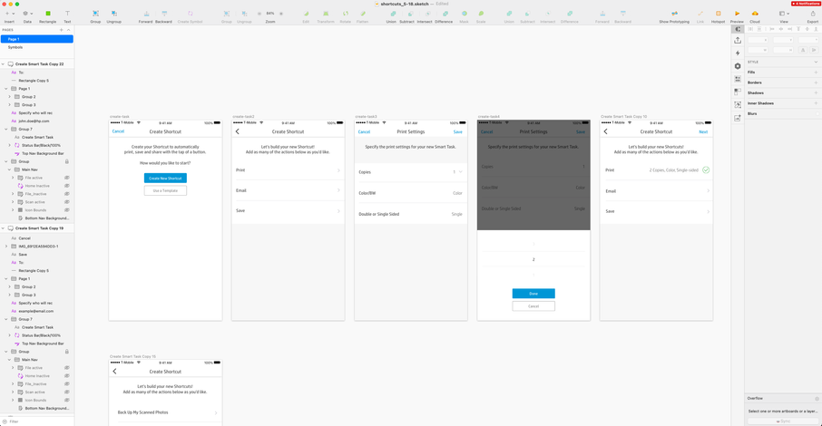This screenshot has width=822, height=426.
Task: Start Preview from the toolbar
Action: (737, 15)
